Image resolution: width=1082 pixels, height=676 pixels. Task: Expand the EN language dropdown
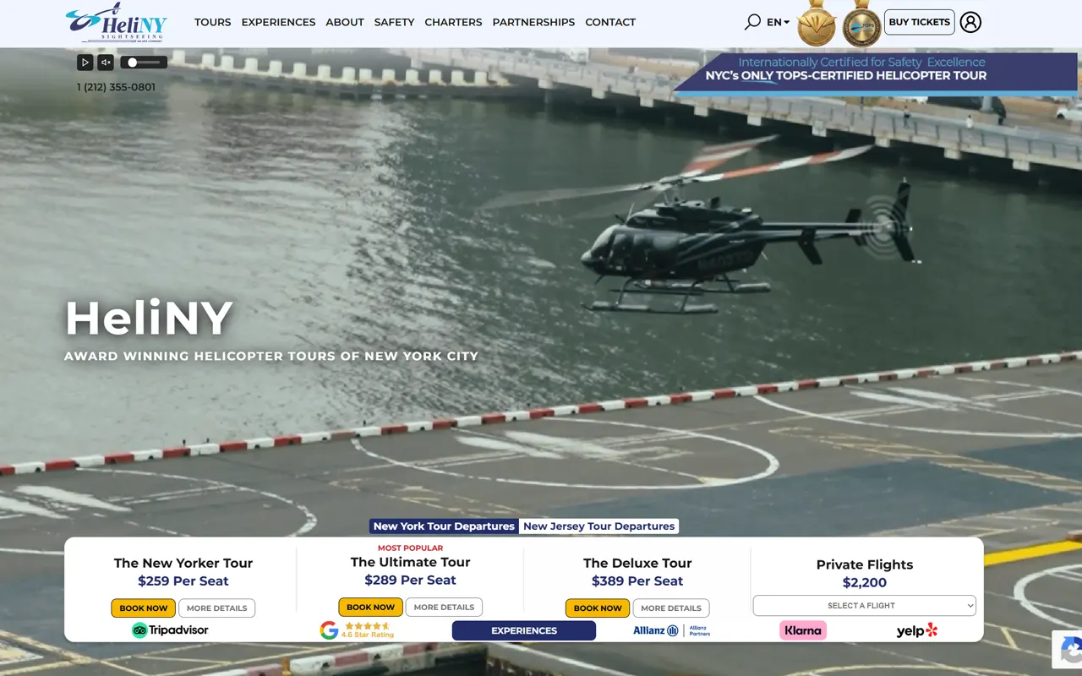(x=778, y=22)
